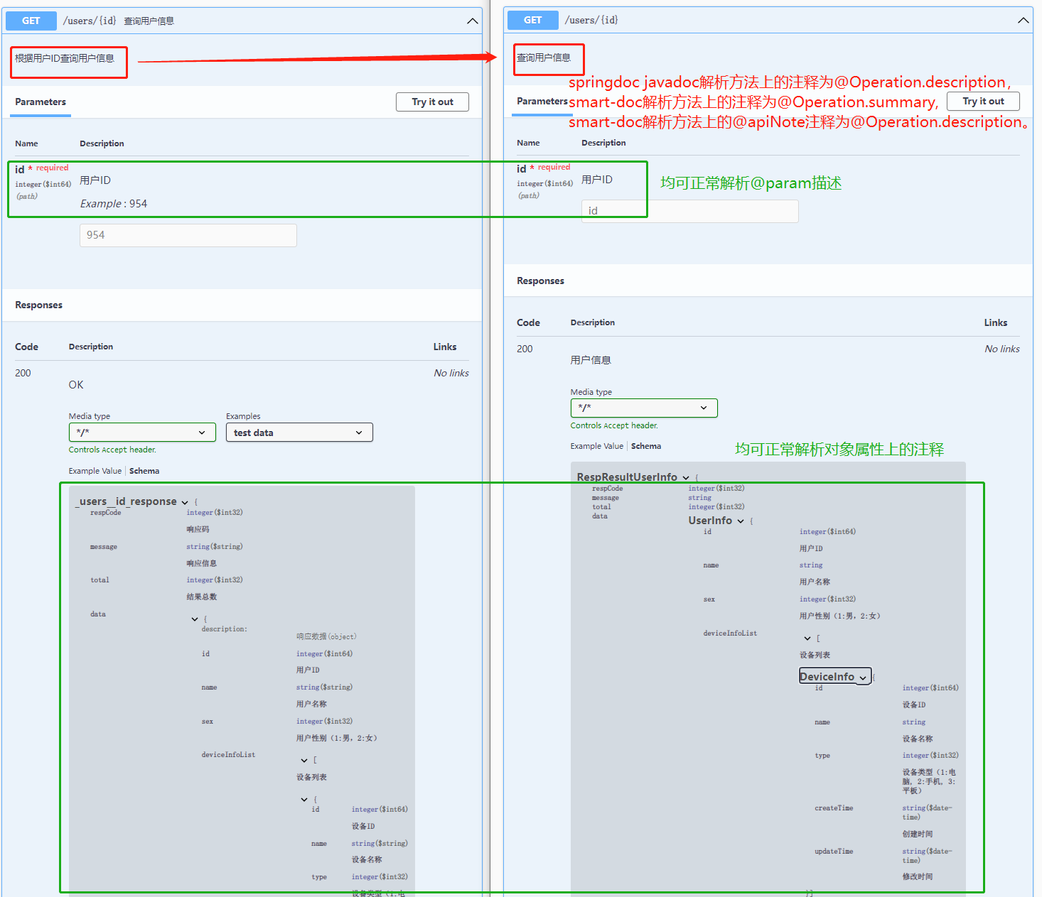Viewport: 1042px width, 897px height.
Task: Click the 'OK' response description
Action: (x=76, y=385)
